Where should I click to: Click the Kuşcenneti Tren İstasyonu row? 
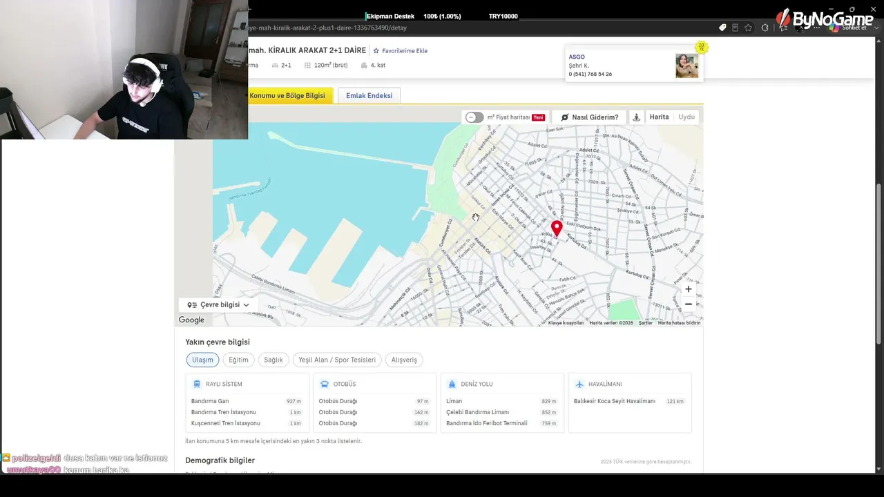(247, 423)
